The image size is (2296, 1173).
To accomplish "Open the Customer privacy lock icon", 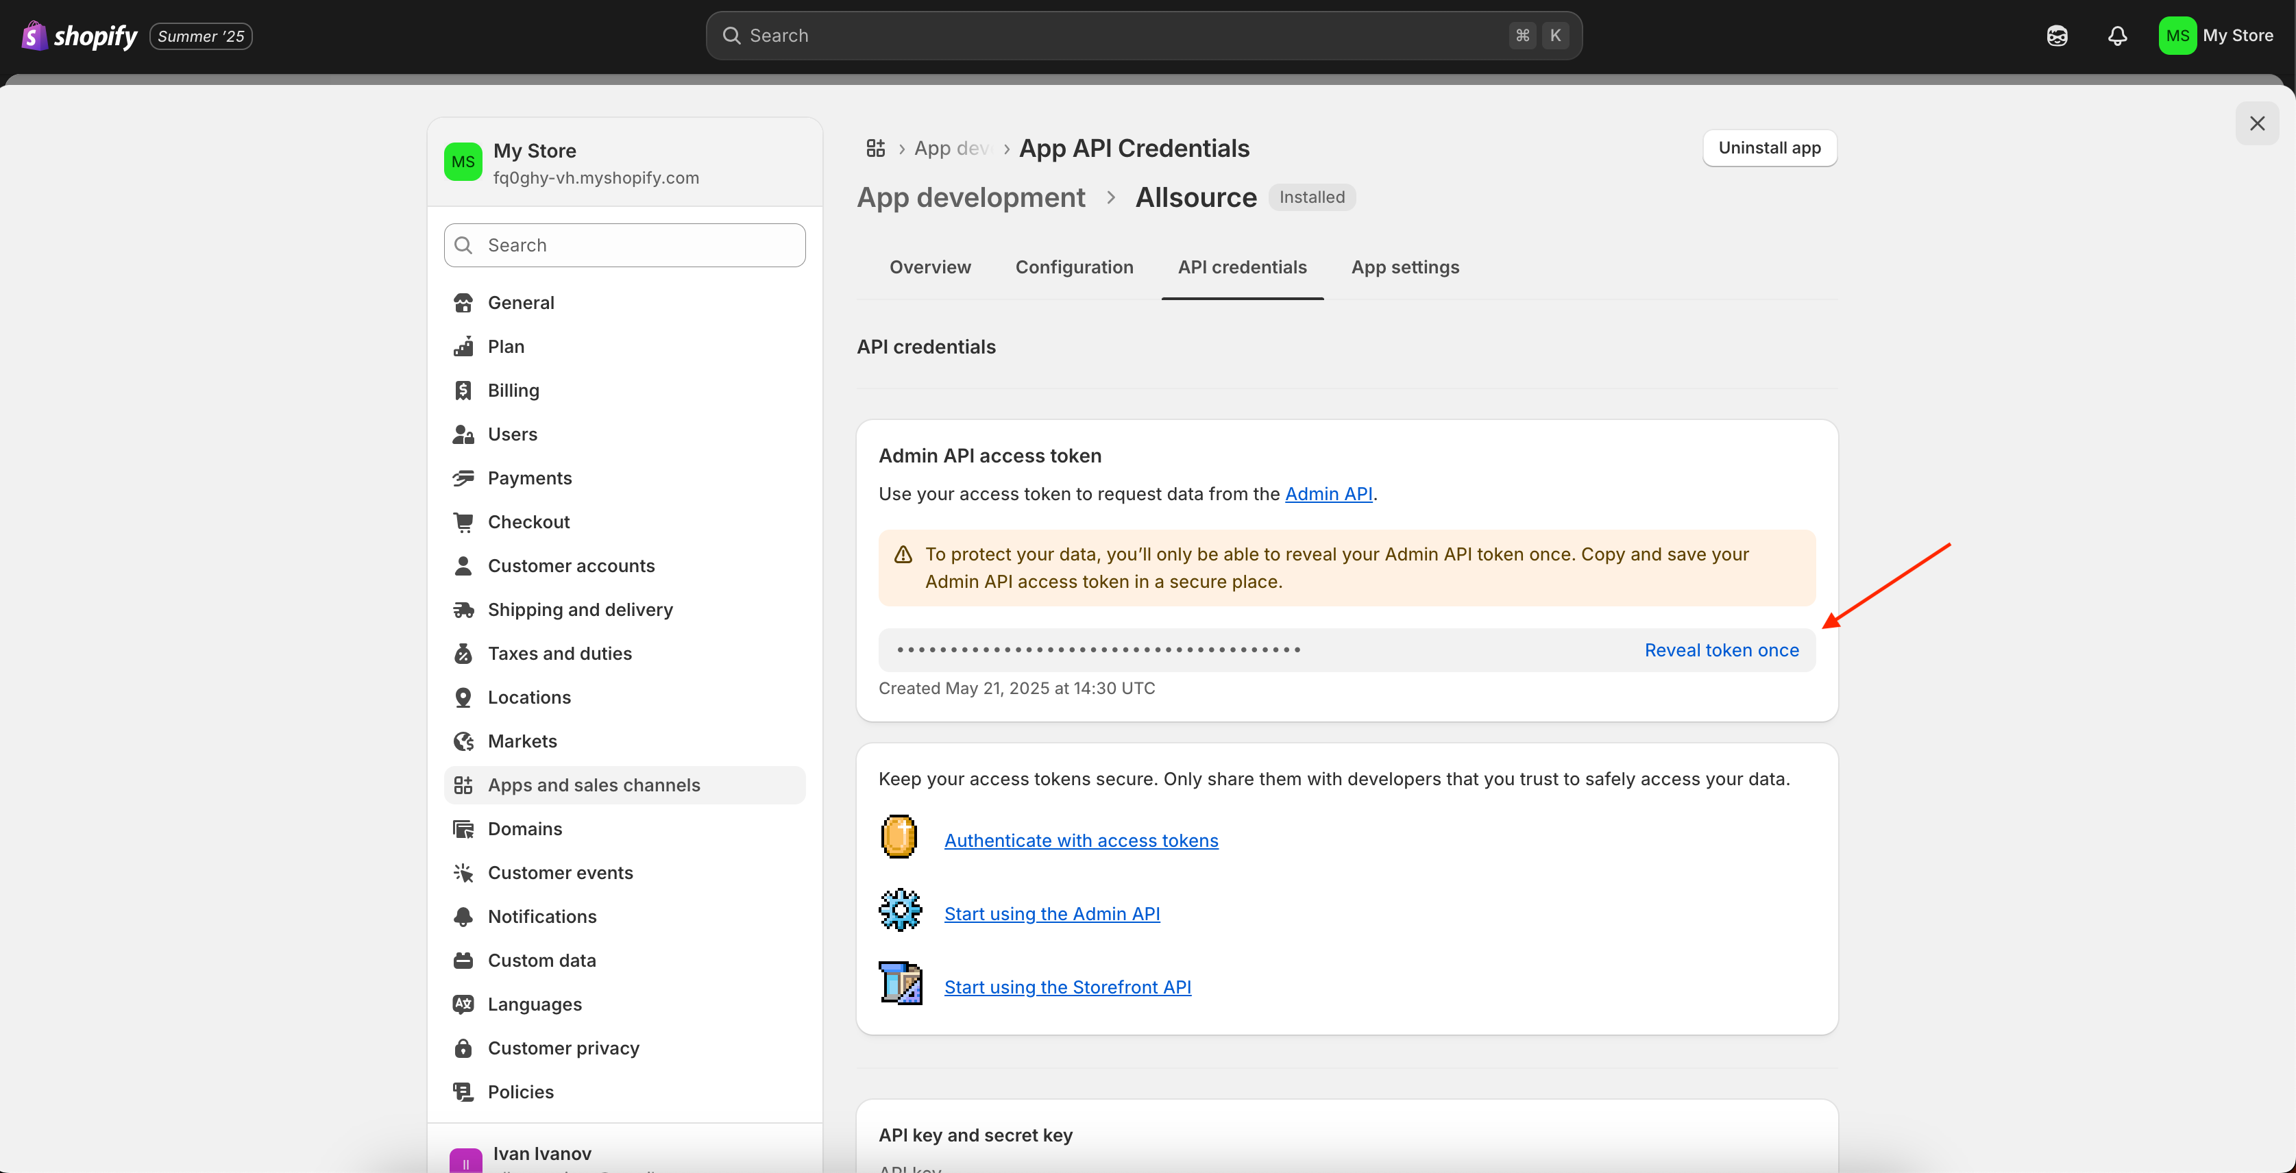I will (x=463, y=1048).
